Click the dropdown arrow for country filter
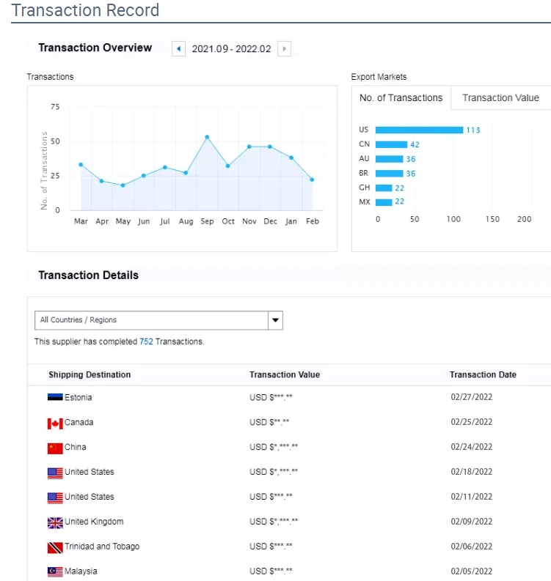 click(x=275, y=320)
